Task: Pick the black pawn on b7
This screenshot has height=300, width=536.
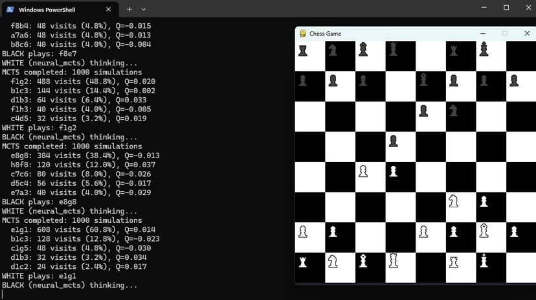Action: [x=333, y=81]
